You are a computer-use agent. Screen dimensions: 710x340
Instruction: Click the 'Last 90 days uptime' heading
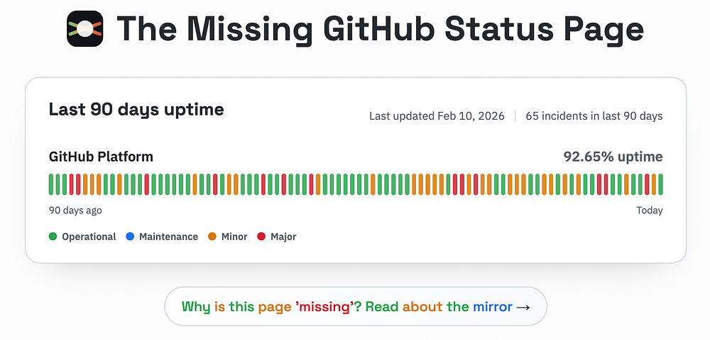coord(136,110)
